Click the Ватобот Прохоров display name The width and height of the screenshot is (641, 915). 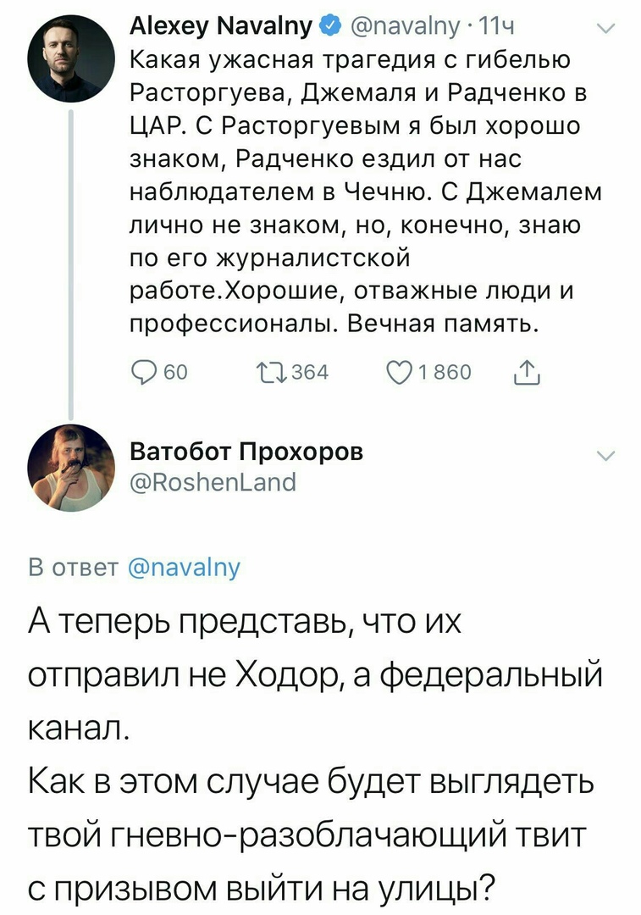246,452
